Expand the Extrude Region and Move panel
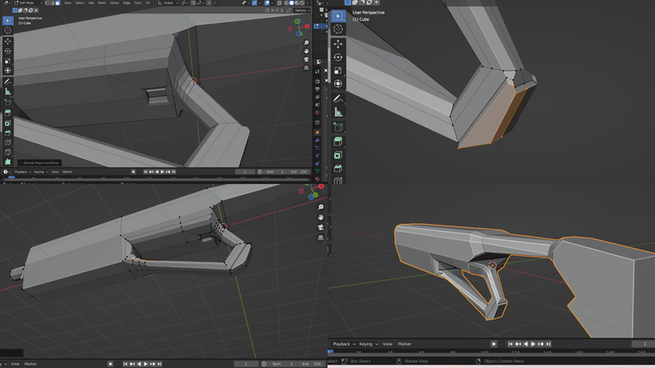The height and width of the screenshot is (368, 655). [x=40, y=163]
